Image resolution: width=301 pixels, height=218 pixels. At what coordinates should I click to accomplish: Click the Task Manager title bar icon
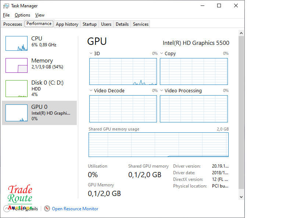[x=6, y=6]
